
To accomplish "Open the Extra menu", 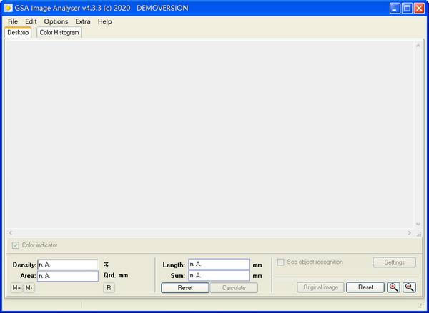I will [x=83, y=21].
